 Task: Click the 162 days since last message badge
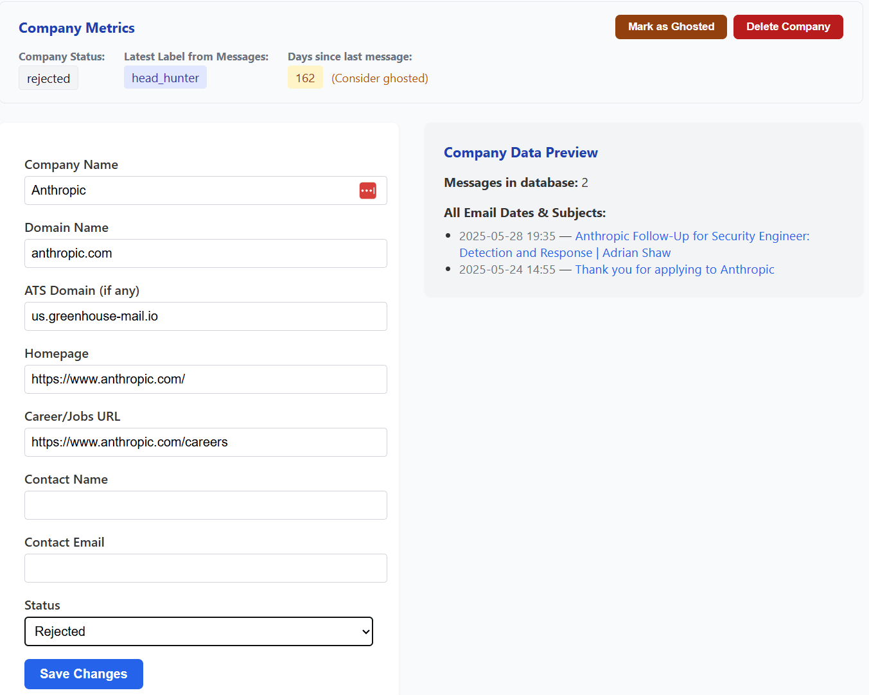(x=305, y=78)
